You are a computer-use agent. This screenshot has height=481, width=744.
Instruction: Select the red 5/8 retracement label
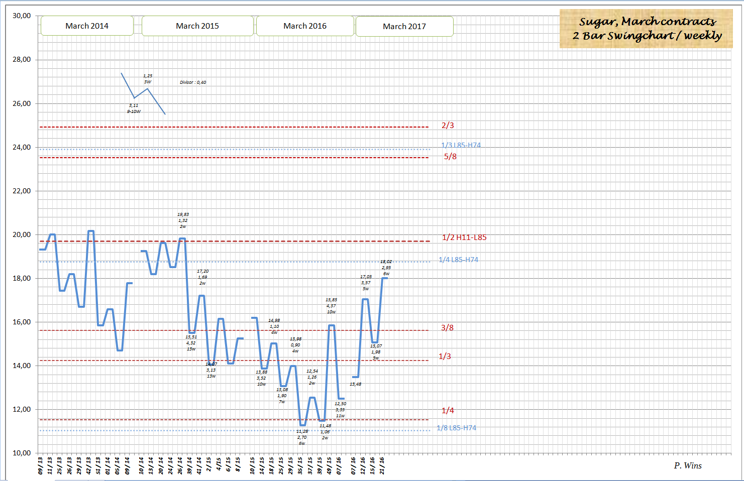[450, 157]
